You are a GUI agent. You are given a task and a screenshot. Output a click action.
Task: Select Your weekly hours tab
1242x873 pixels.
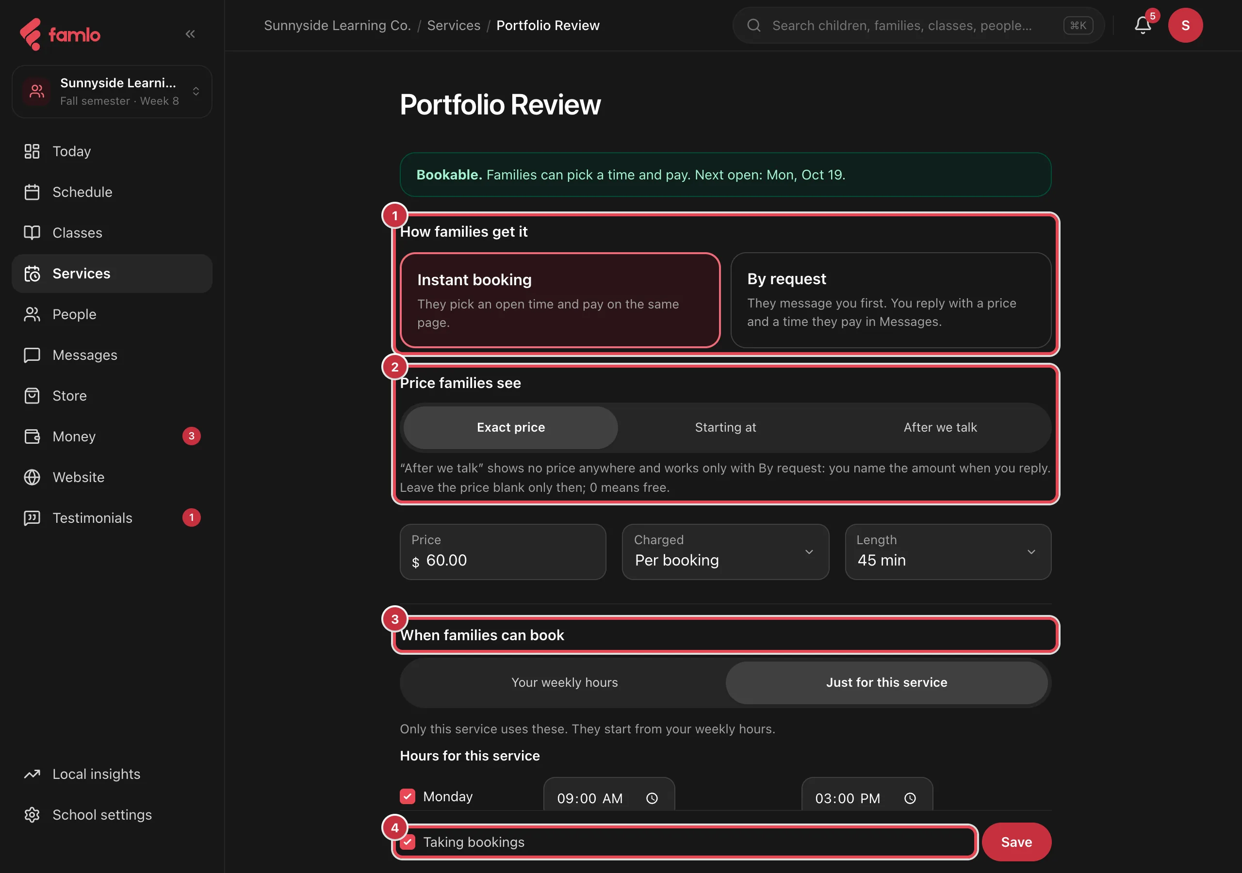point(564,682)
